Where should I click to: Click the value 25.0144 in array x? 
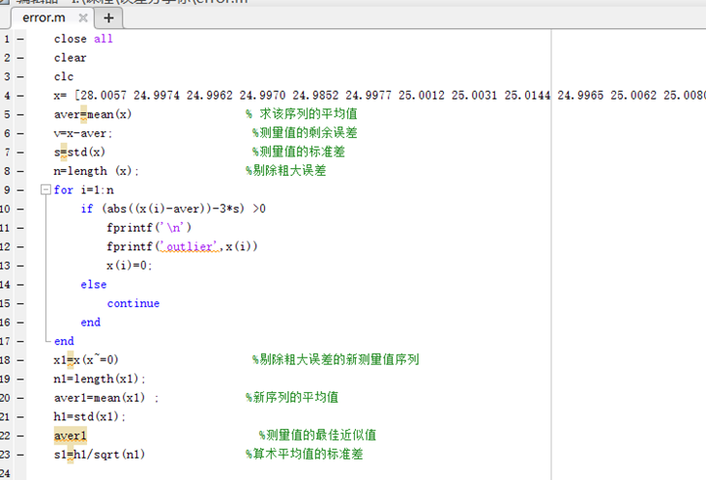(527, 96)
